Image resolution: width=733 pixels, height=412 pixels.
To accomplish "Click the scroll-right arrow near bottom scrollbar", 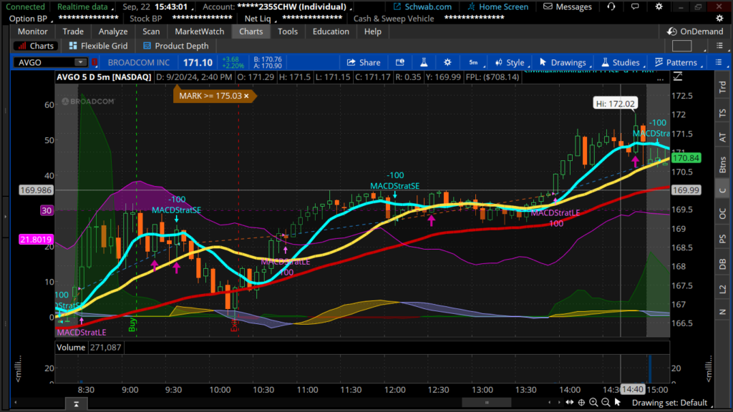I will [x=558, y=402].
